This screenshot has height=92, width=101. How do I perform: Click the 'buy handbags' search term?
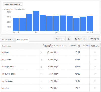[7, 81]
